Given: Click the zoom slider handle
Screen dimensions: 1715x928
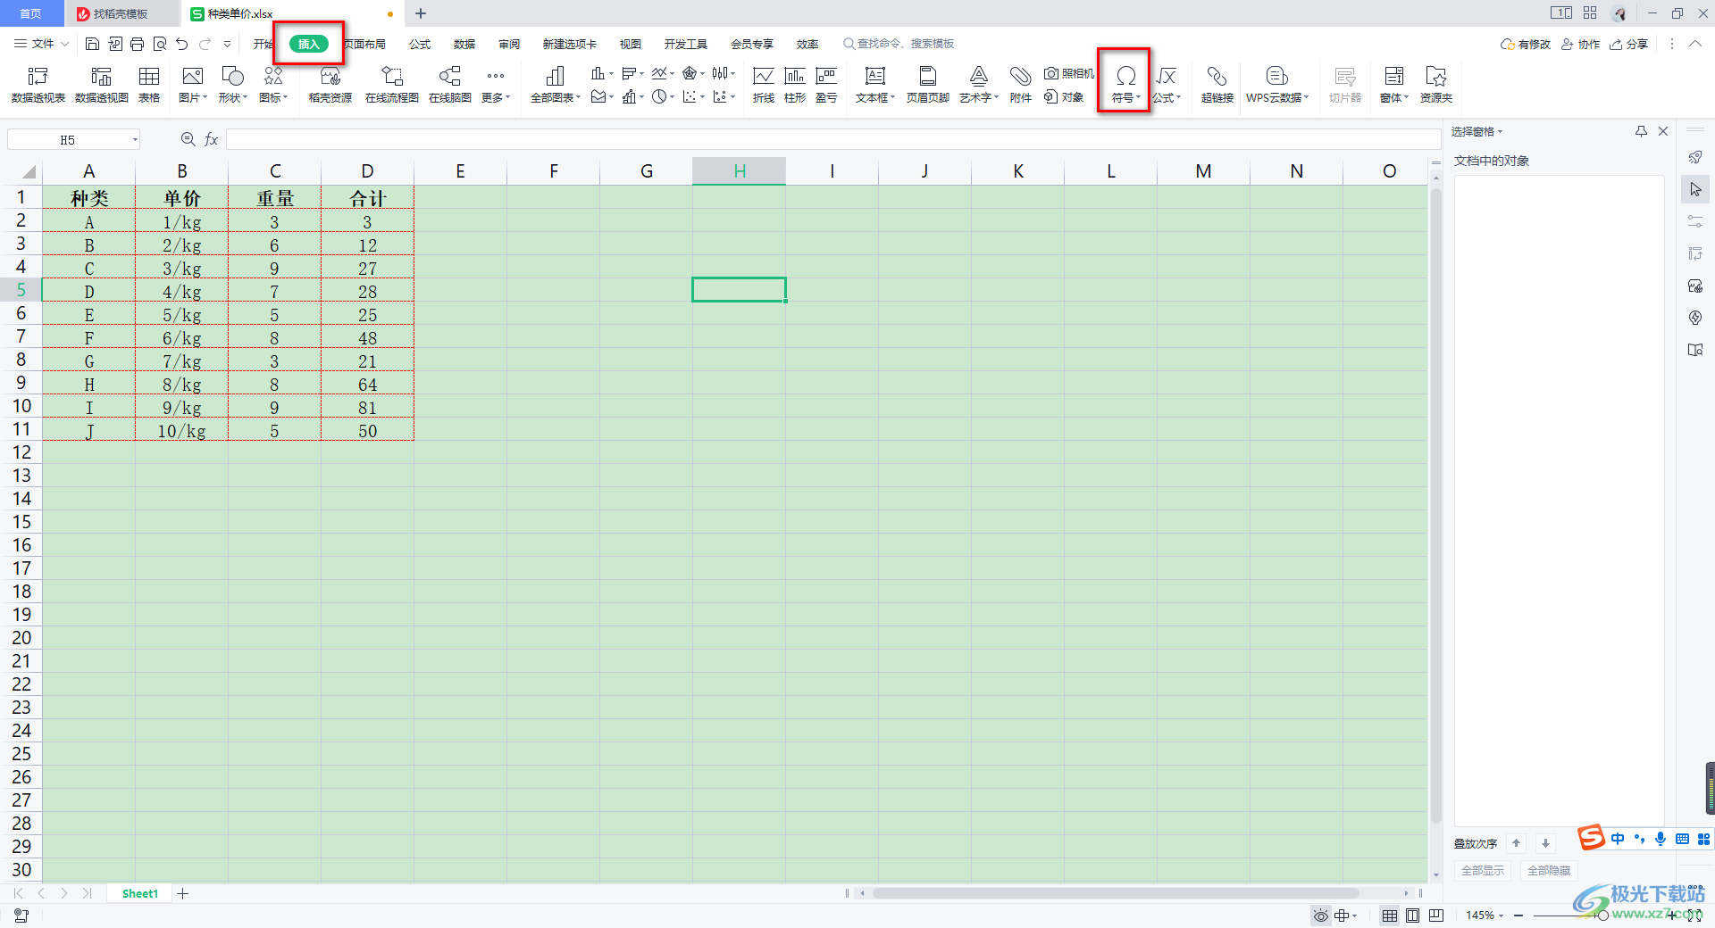Looking at the screenshot, I should tap(1602, 916).
